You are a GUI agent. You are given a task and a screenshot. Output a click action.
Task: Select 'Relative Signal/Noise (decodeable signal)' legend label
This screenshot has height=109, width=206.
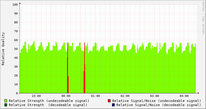click(159, 105)
